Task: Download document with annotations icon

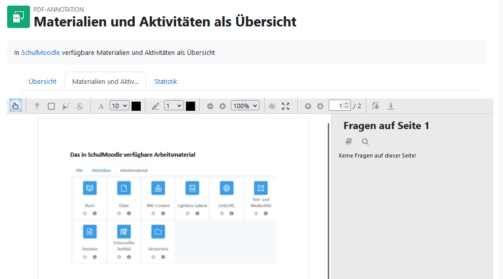Action: pos(375,106)
